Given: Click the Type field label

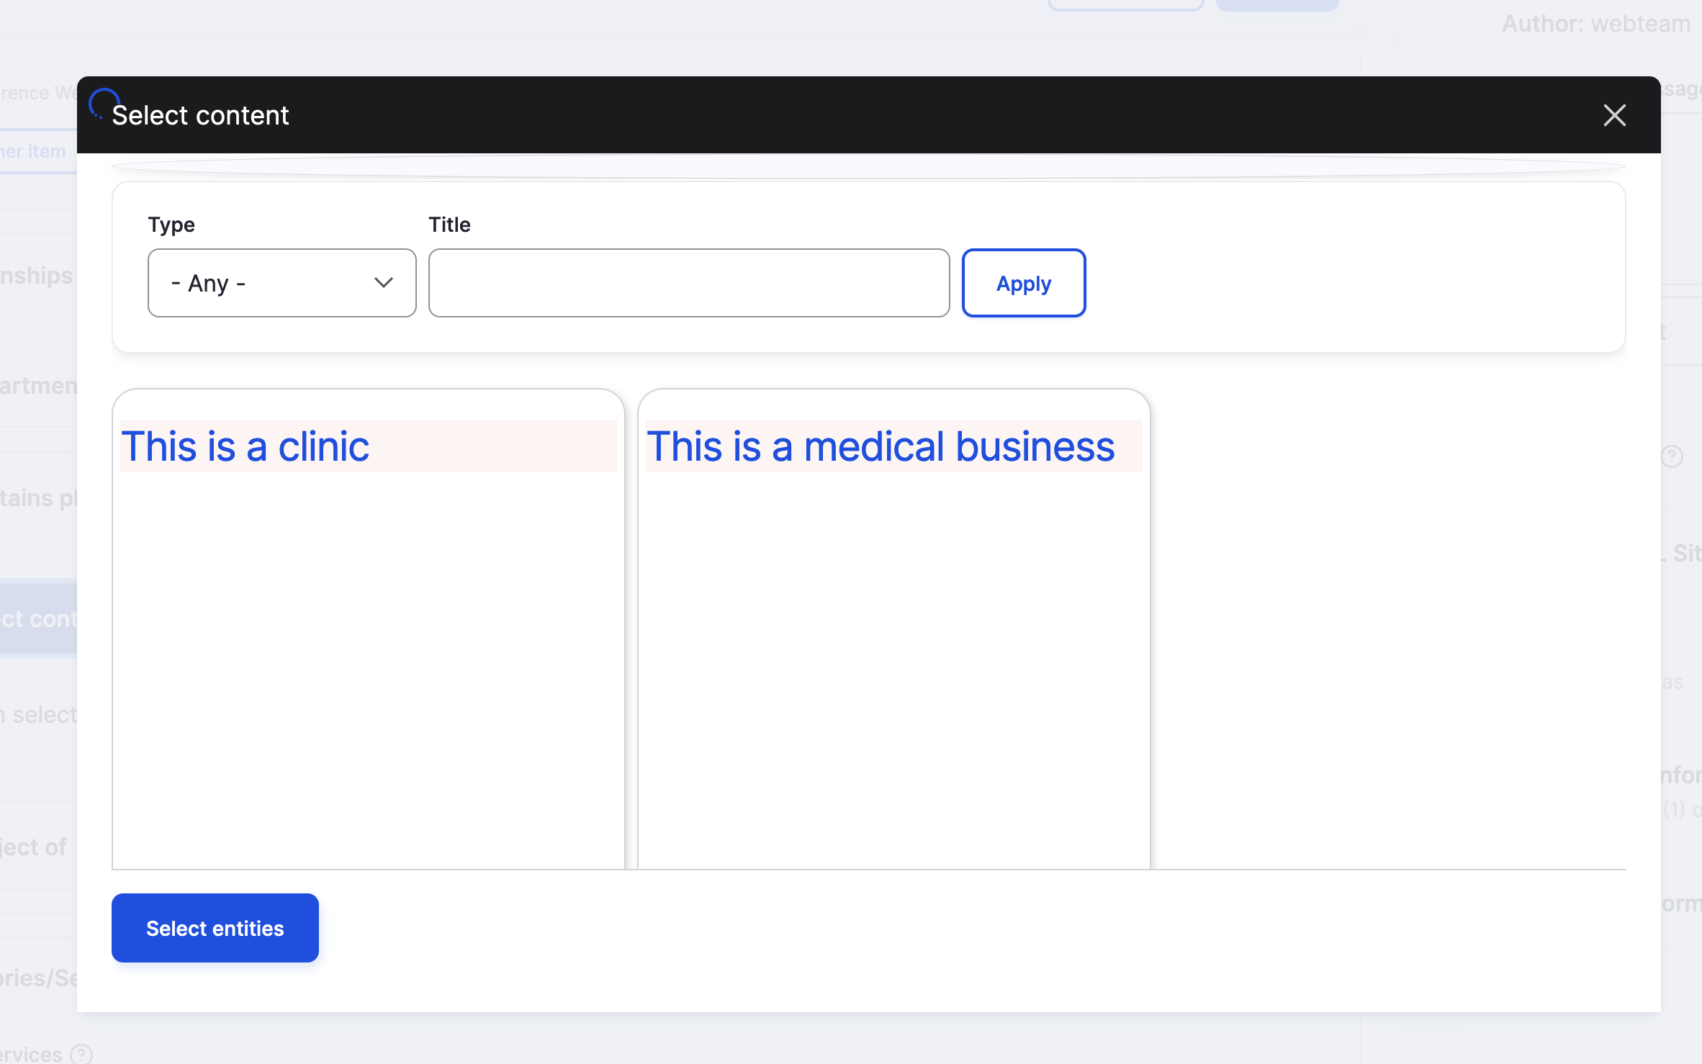Looking at the screenshot, I should pos(171,224).
